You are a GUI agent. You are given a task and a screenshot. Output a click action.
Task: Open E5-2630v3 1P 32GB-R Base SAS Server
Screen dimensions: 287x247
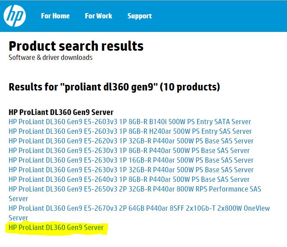(x=131, y=170)
